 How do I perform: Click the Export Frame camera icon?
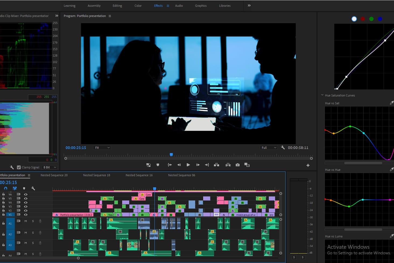tap(237, 165)
